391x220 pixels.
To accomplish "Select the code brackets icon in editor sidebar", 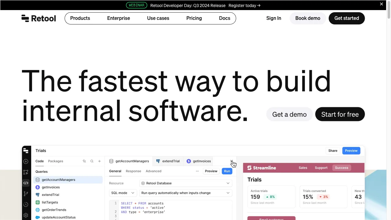I will click(x=26, y=183).
